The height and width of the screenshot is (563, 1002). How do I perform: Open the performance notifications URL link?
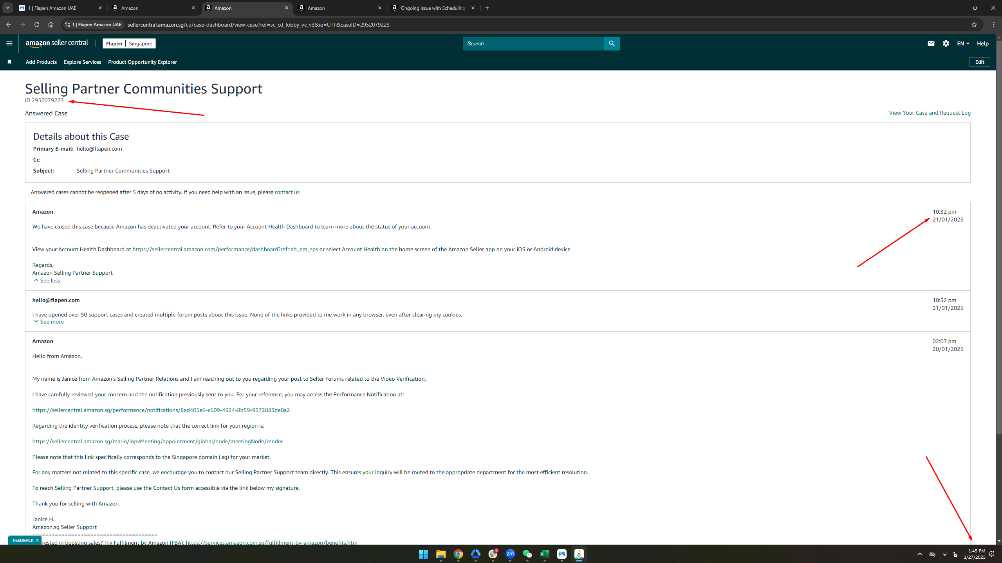coord(161,410)
